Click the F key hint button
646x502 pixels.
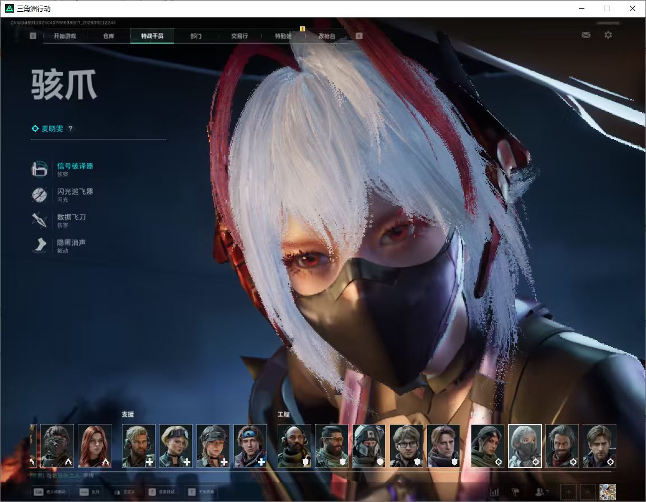(152, 492)
